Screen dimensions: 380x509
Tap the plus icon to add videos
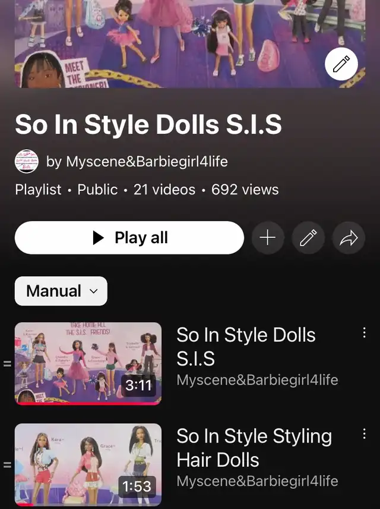click(268, 238)
